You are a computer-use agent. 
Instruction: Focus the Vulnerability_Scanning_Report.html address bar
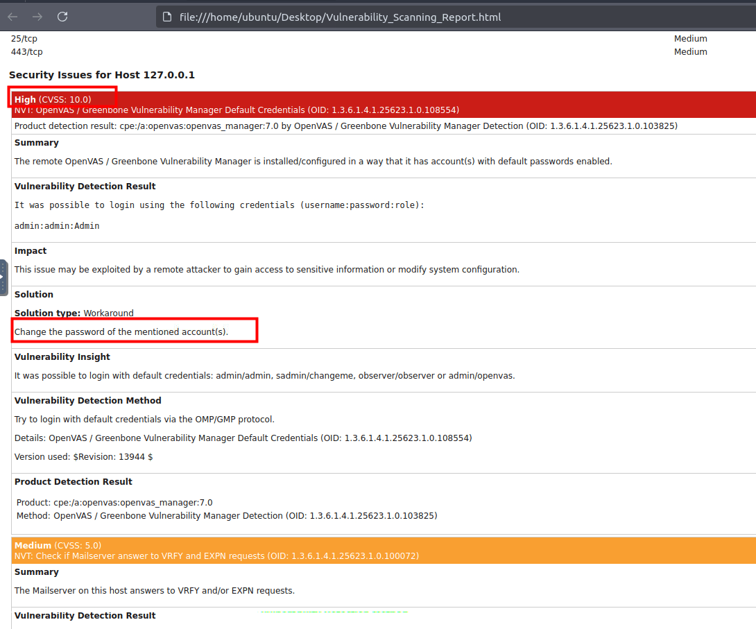click(340, 17)
